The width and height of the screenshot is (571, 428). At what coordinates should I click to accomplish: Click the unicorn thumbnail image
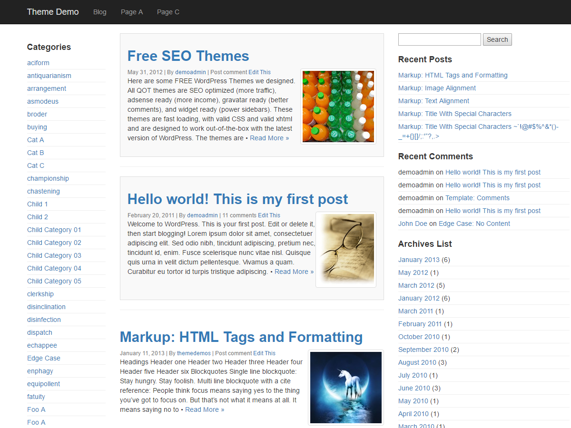[x=345, y=388]
